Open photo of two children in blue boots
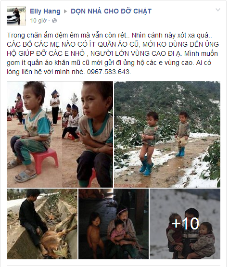This screenshot has height=267, width=229. pos(167,135)
